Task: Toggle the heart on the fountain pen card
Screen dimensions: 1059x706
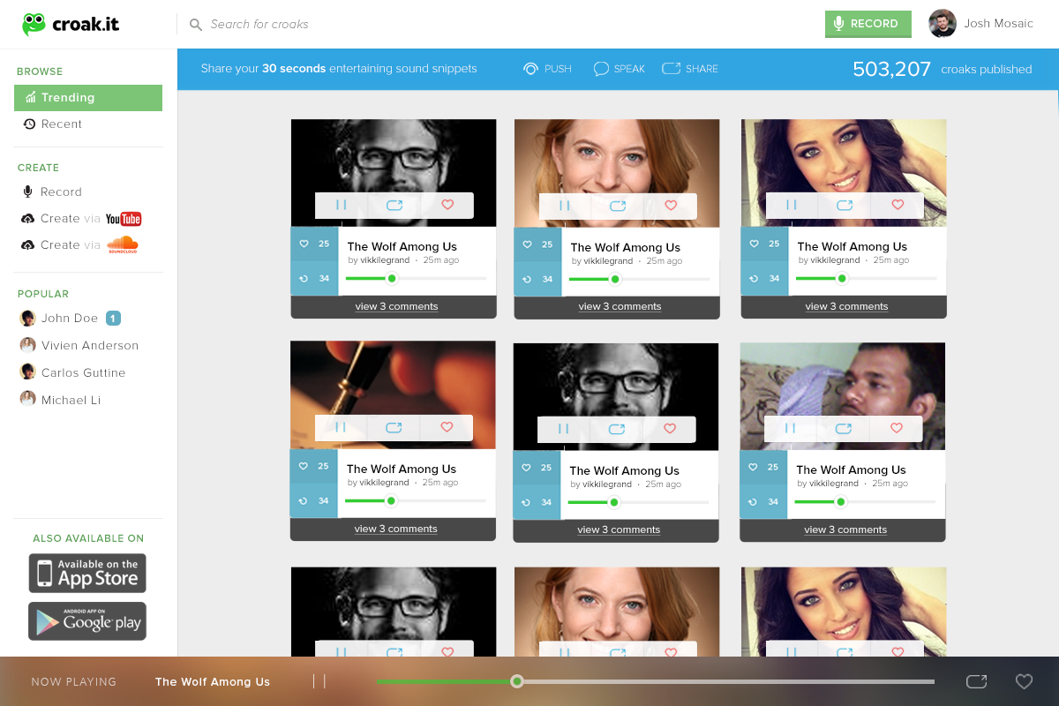Action: click(x=447, y=428)
